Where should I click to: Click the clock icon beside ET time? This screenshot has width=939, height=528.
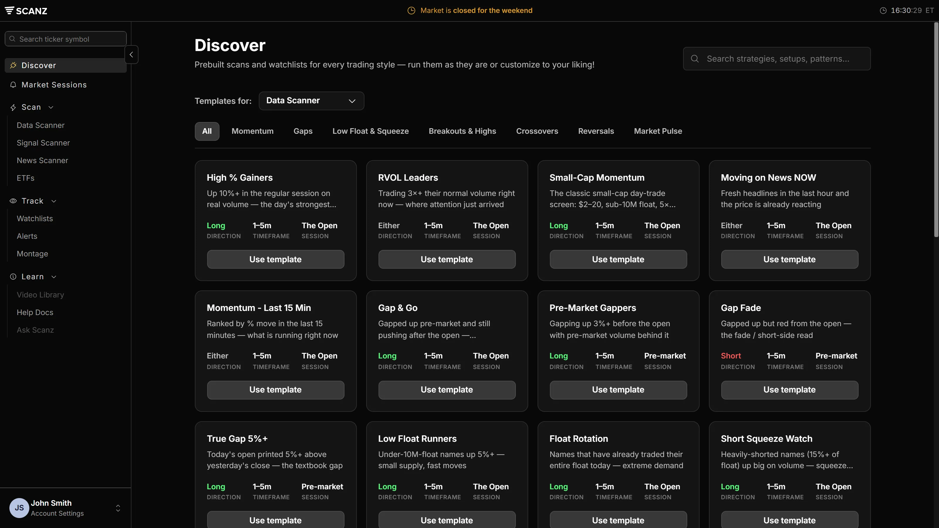883,11
